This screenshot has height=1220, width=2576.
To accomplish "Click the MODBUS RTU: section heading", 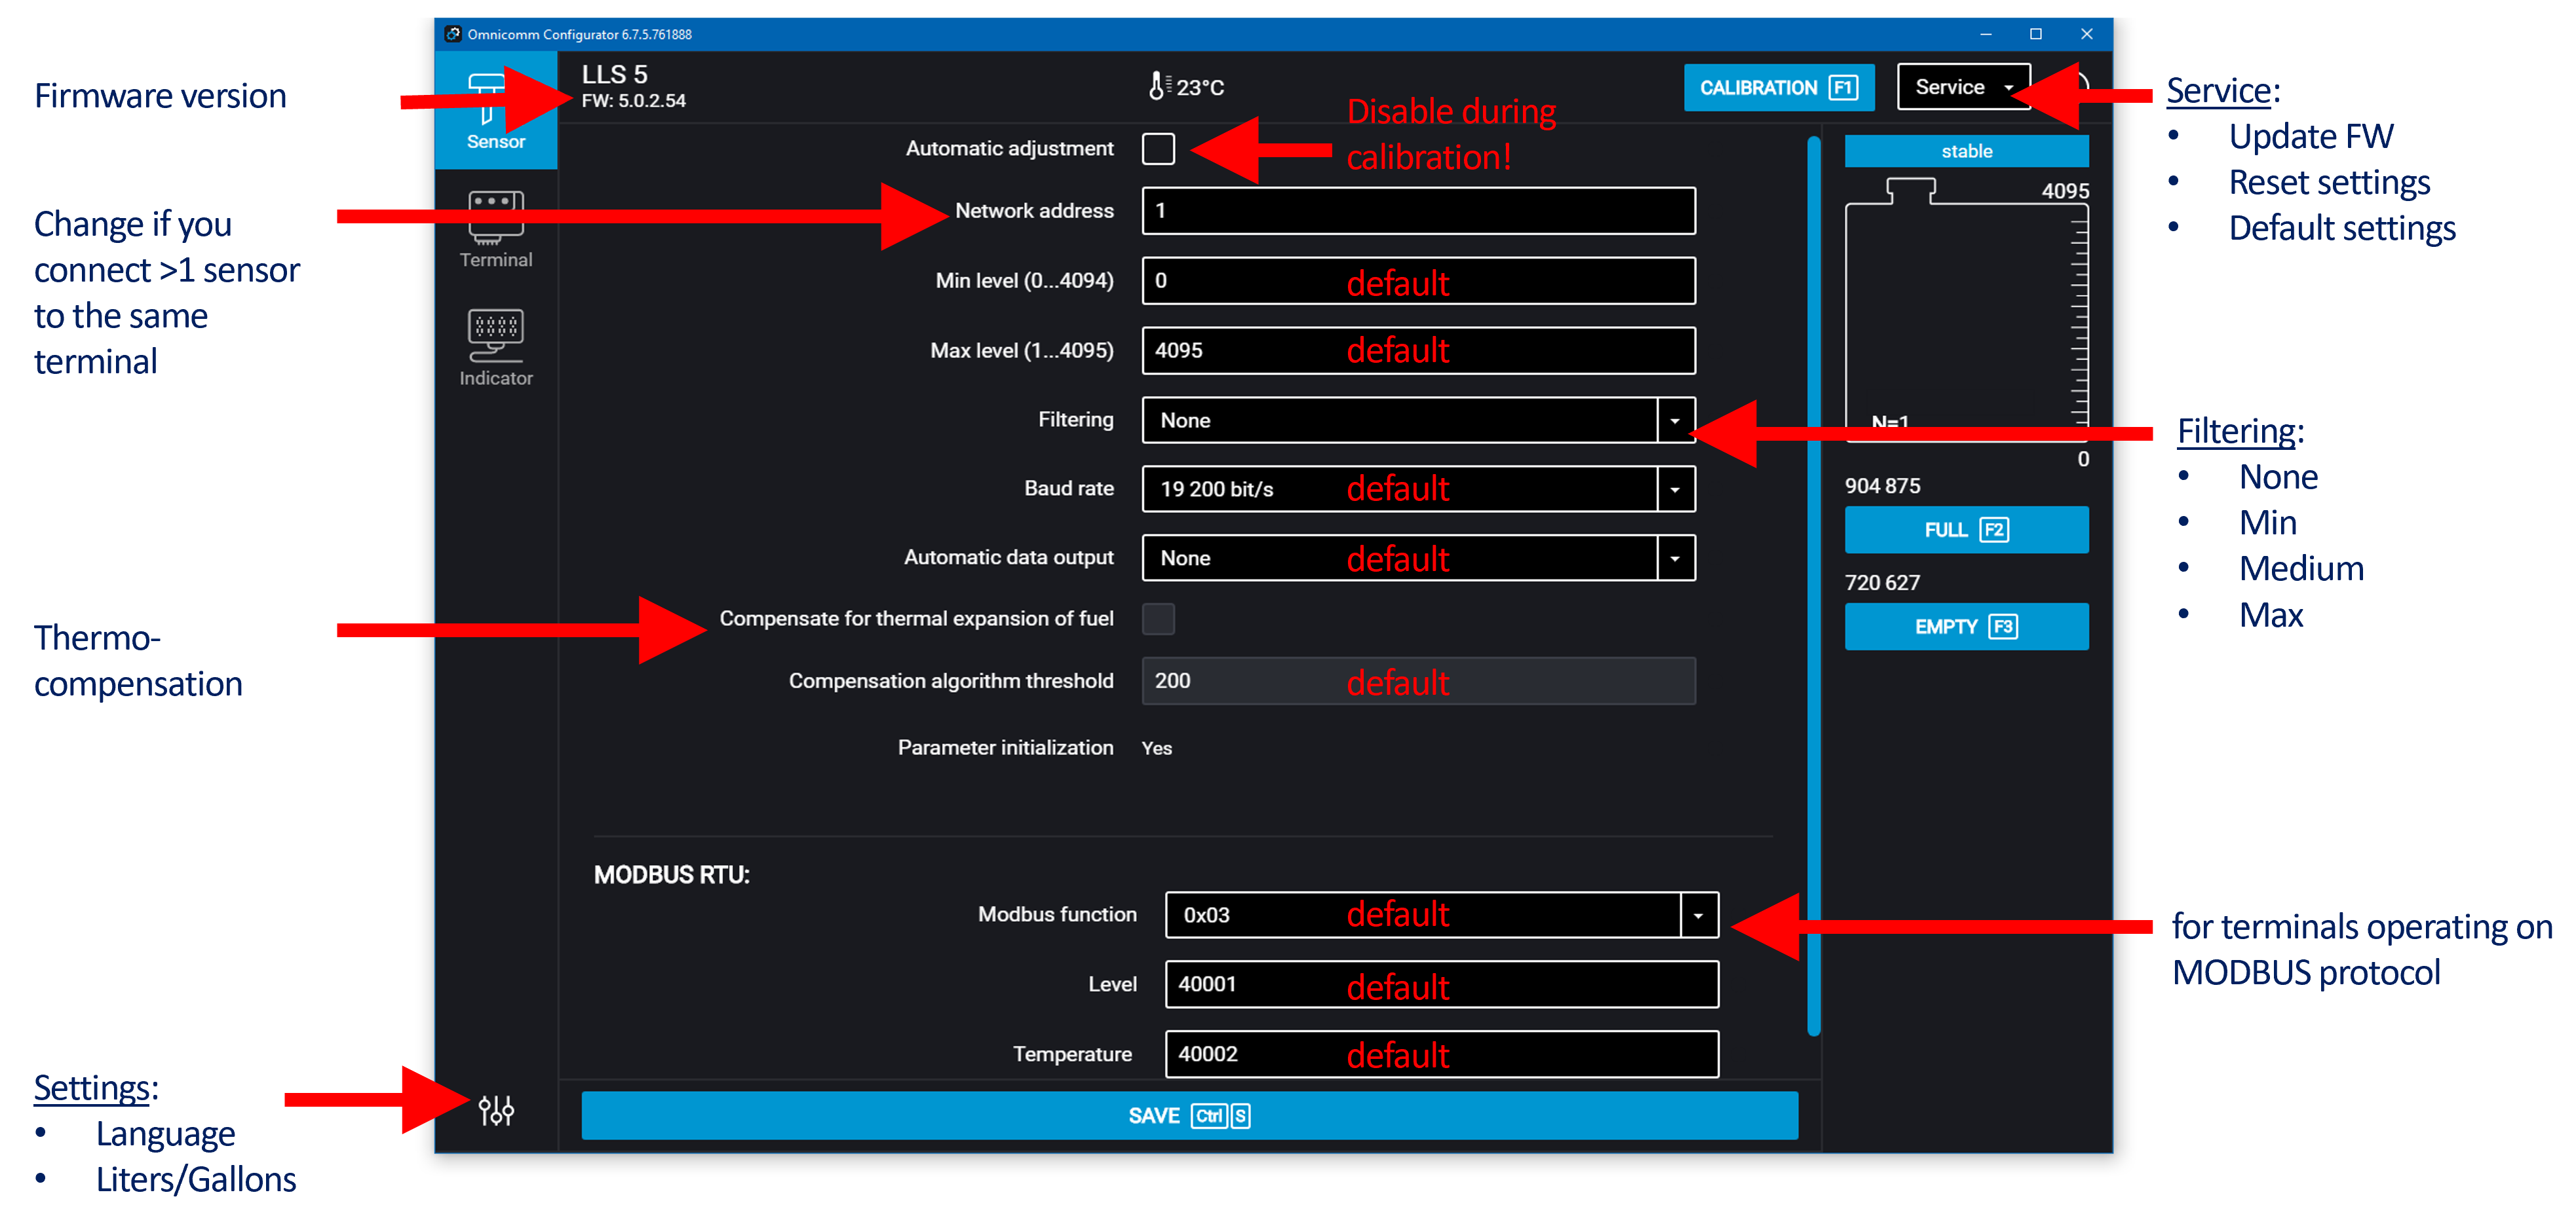I will 671,876.
